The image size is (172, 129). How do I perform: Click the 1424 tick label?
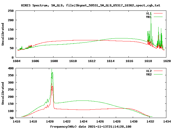(x=83, y=121)
